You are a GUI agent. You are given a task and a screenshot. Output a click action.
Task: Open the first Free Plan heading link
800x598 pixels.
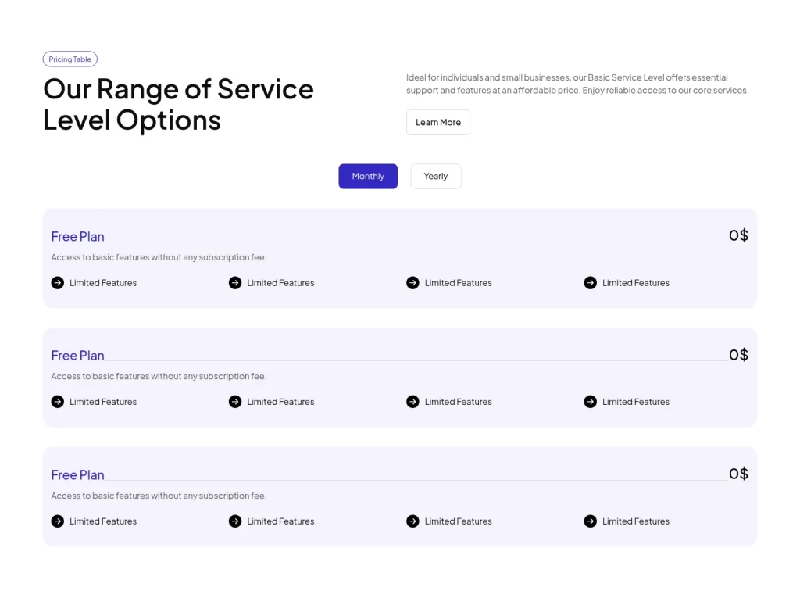coord(77,236)
